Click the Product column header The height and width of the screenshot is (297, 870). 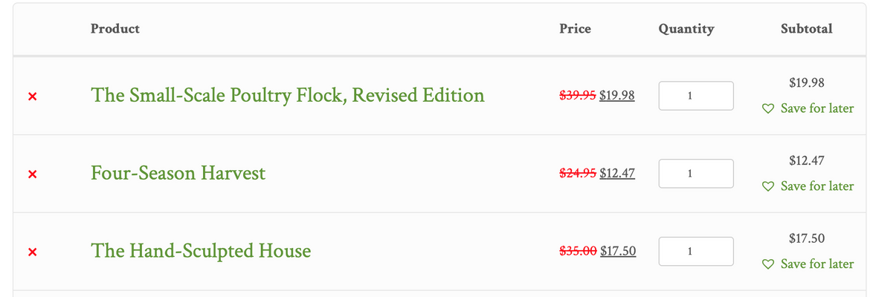(115, 29)
